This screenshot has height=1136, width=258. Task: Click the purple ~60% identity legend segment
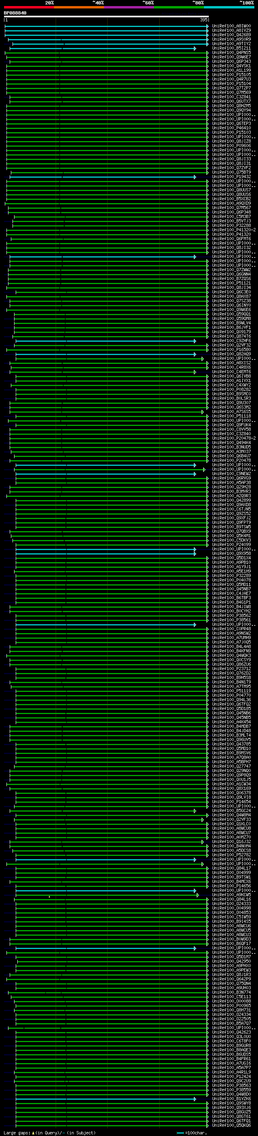coord(129,7)
